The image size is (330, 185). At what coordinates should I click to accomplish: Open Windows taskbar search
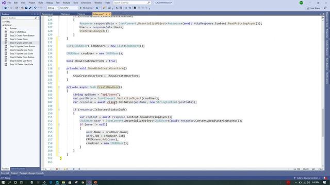click(x=9, y=182)
